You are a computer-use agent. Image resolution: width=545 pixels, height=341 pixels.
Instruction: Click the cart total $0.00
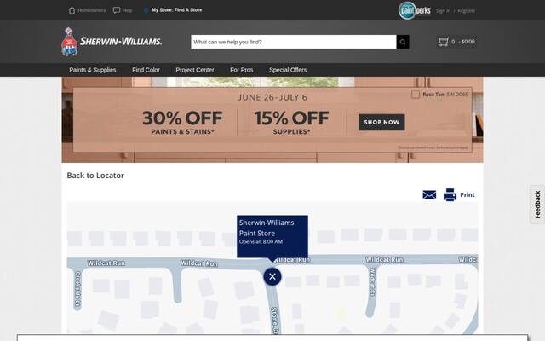[467, 42]
